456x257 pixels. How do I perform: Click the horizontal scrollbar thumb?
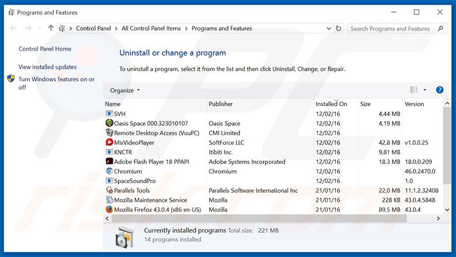[x=259, y=218]
